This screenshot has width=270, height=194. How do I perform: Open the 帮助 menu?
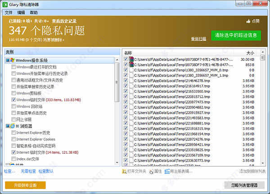point(34,13)
